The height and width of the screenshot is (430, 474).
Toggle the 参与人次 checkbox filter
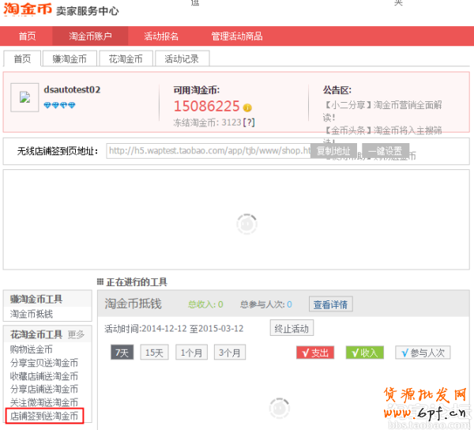(423, 353)
